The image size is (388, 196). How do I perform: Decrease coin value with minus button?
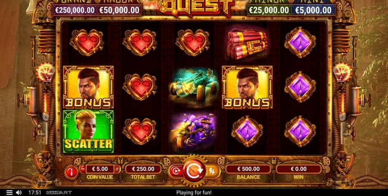coord(83,169)
